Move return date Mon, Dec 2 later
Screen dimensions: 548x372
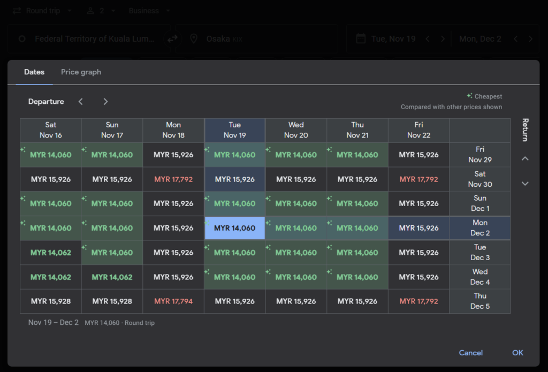click(x=530, y=39)
